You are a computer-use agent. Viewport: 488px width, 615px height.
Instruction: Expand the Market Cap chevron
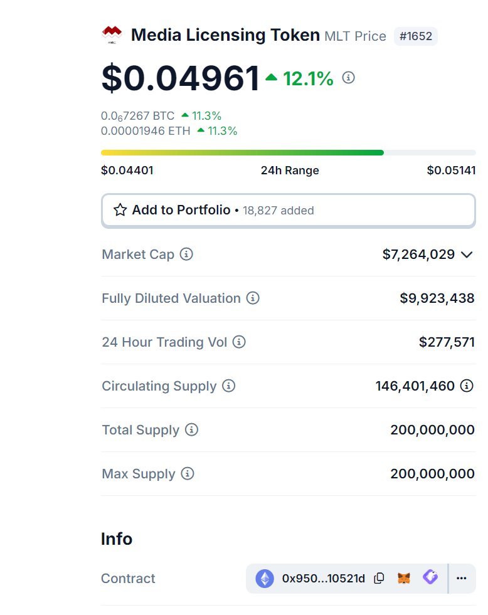click(467, 255)
